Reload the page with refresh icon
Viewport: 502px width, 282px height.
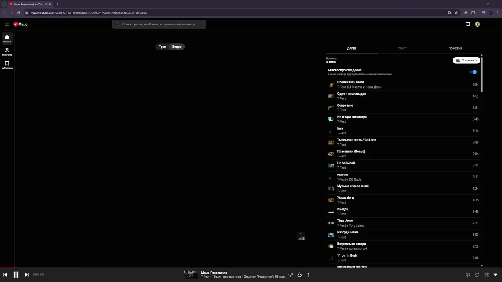[18, 13]
